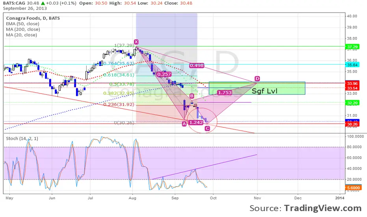Click the 100.0000 stochastic axis label

[x=355, y=136]
